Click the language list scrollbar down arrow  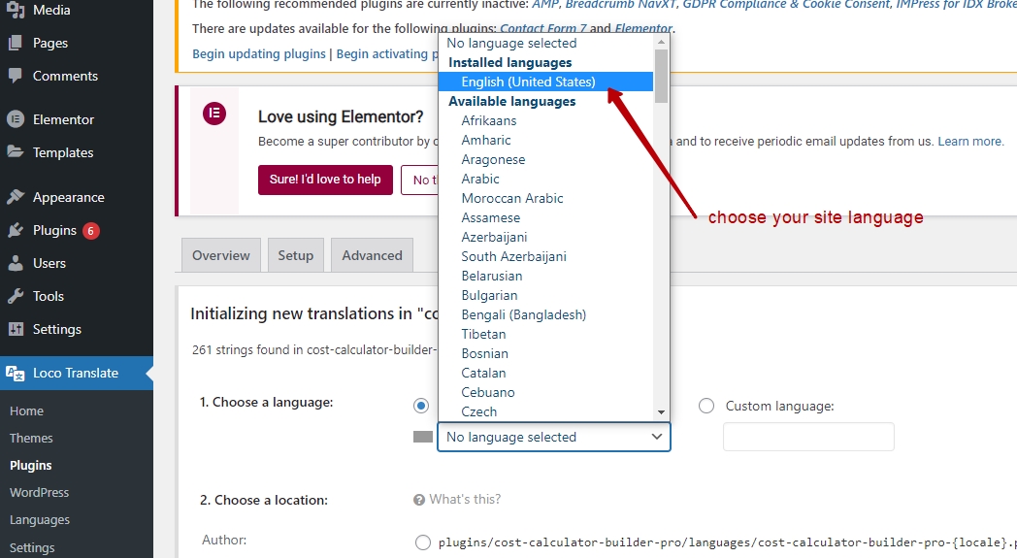[x=661, y=412]
